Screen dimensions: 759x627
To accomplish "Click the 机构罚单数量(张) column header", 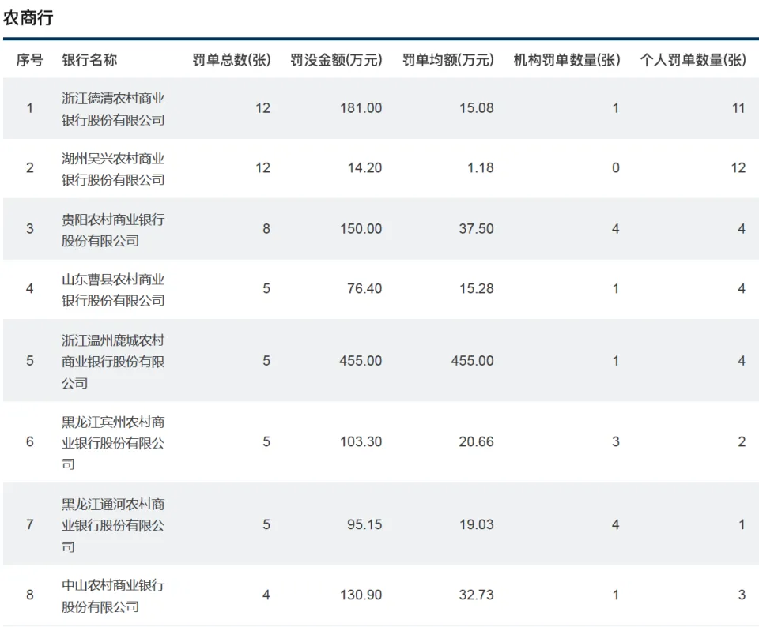I will 567,59.
